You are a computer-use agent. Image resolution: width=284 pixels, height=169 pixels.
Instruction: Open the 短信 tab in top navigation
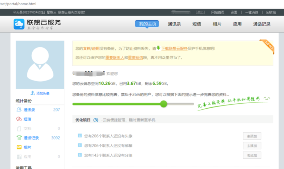[196, 24]
